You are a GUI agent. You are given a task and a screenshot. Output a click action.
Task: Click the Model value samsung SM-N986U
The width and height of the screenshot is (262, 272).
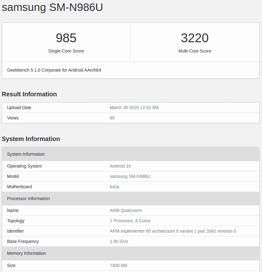(x=130, y=176)
